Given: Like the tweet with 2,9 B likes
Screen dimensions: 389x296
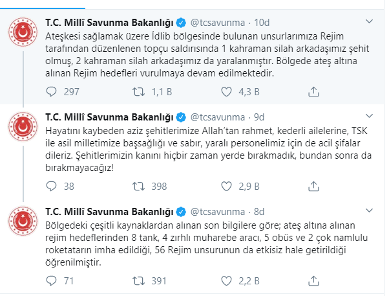Looking at the screenshot, I should coord(226,187).
